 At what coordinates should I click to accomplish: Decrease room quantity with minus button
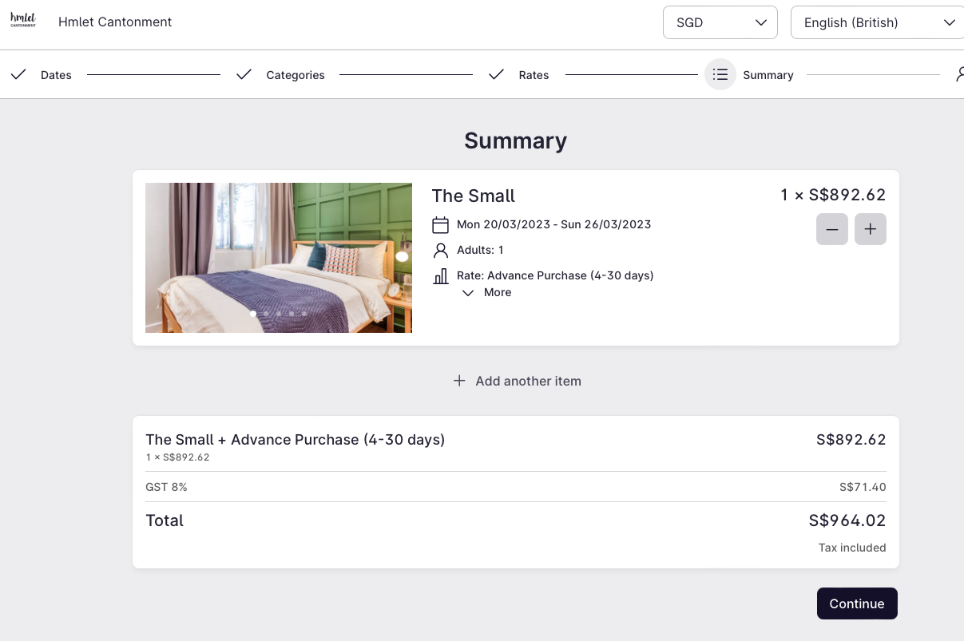point(831,230)
